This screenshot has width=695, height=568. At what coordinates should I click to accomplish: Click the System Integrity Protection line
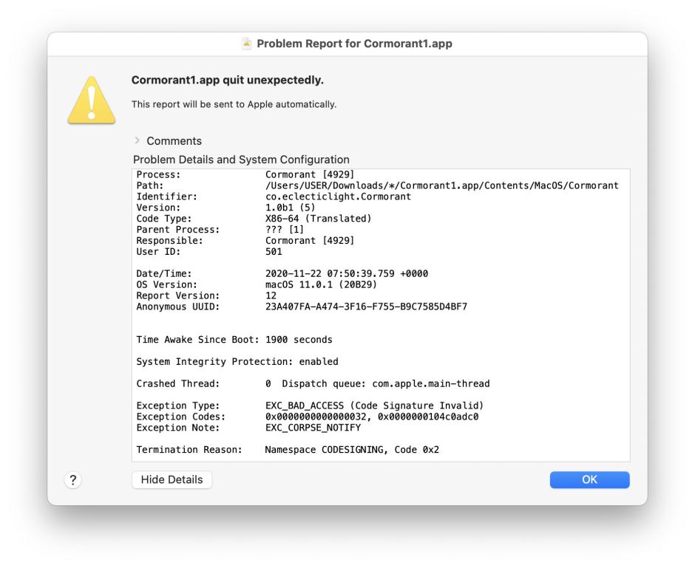point(237,362)
